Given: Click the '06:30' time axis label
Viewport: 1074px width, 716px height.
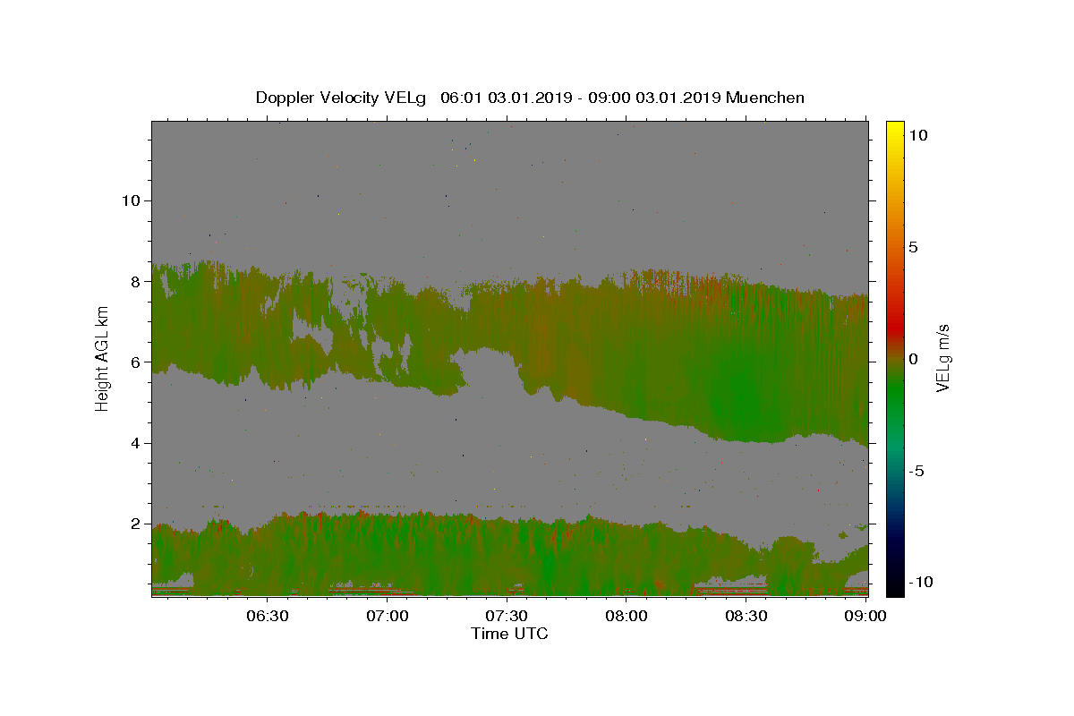Looking at the screenshot, I should [x=268, y=616].
